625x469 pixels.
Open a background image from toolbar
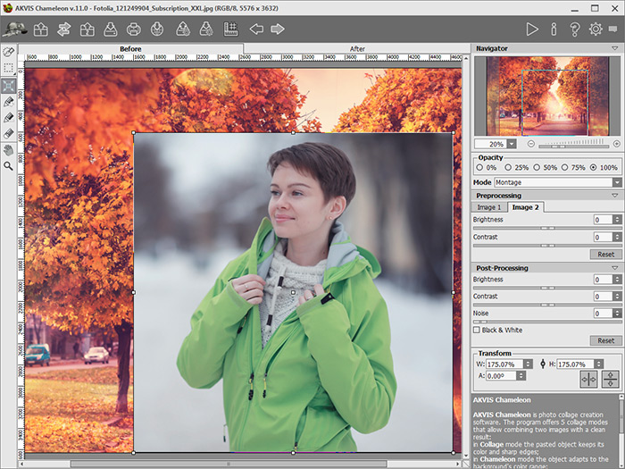41,29
